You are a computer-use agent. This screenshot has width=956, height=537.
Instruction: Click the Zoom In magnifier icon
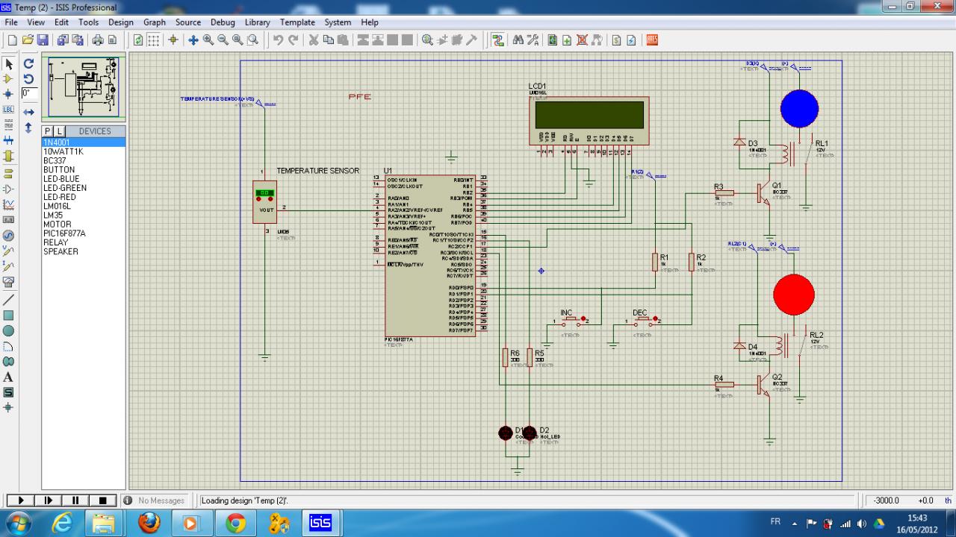click(208, 40)
